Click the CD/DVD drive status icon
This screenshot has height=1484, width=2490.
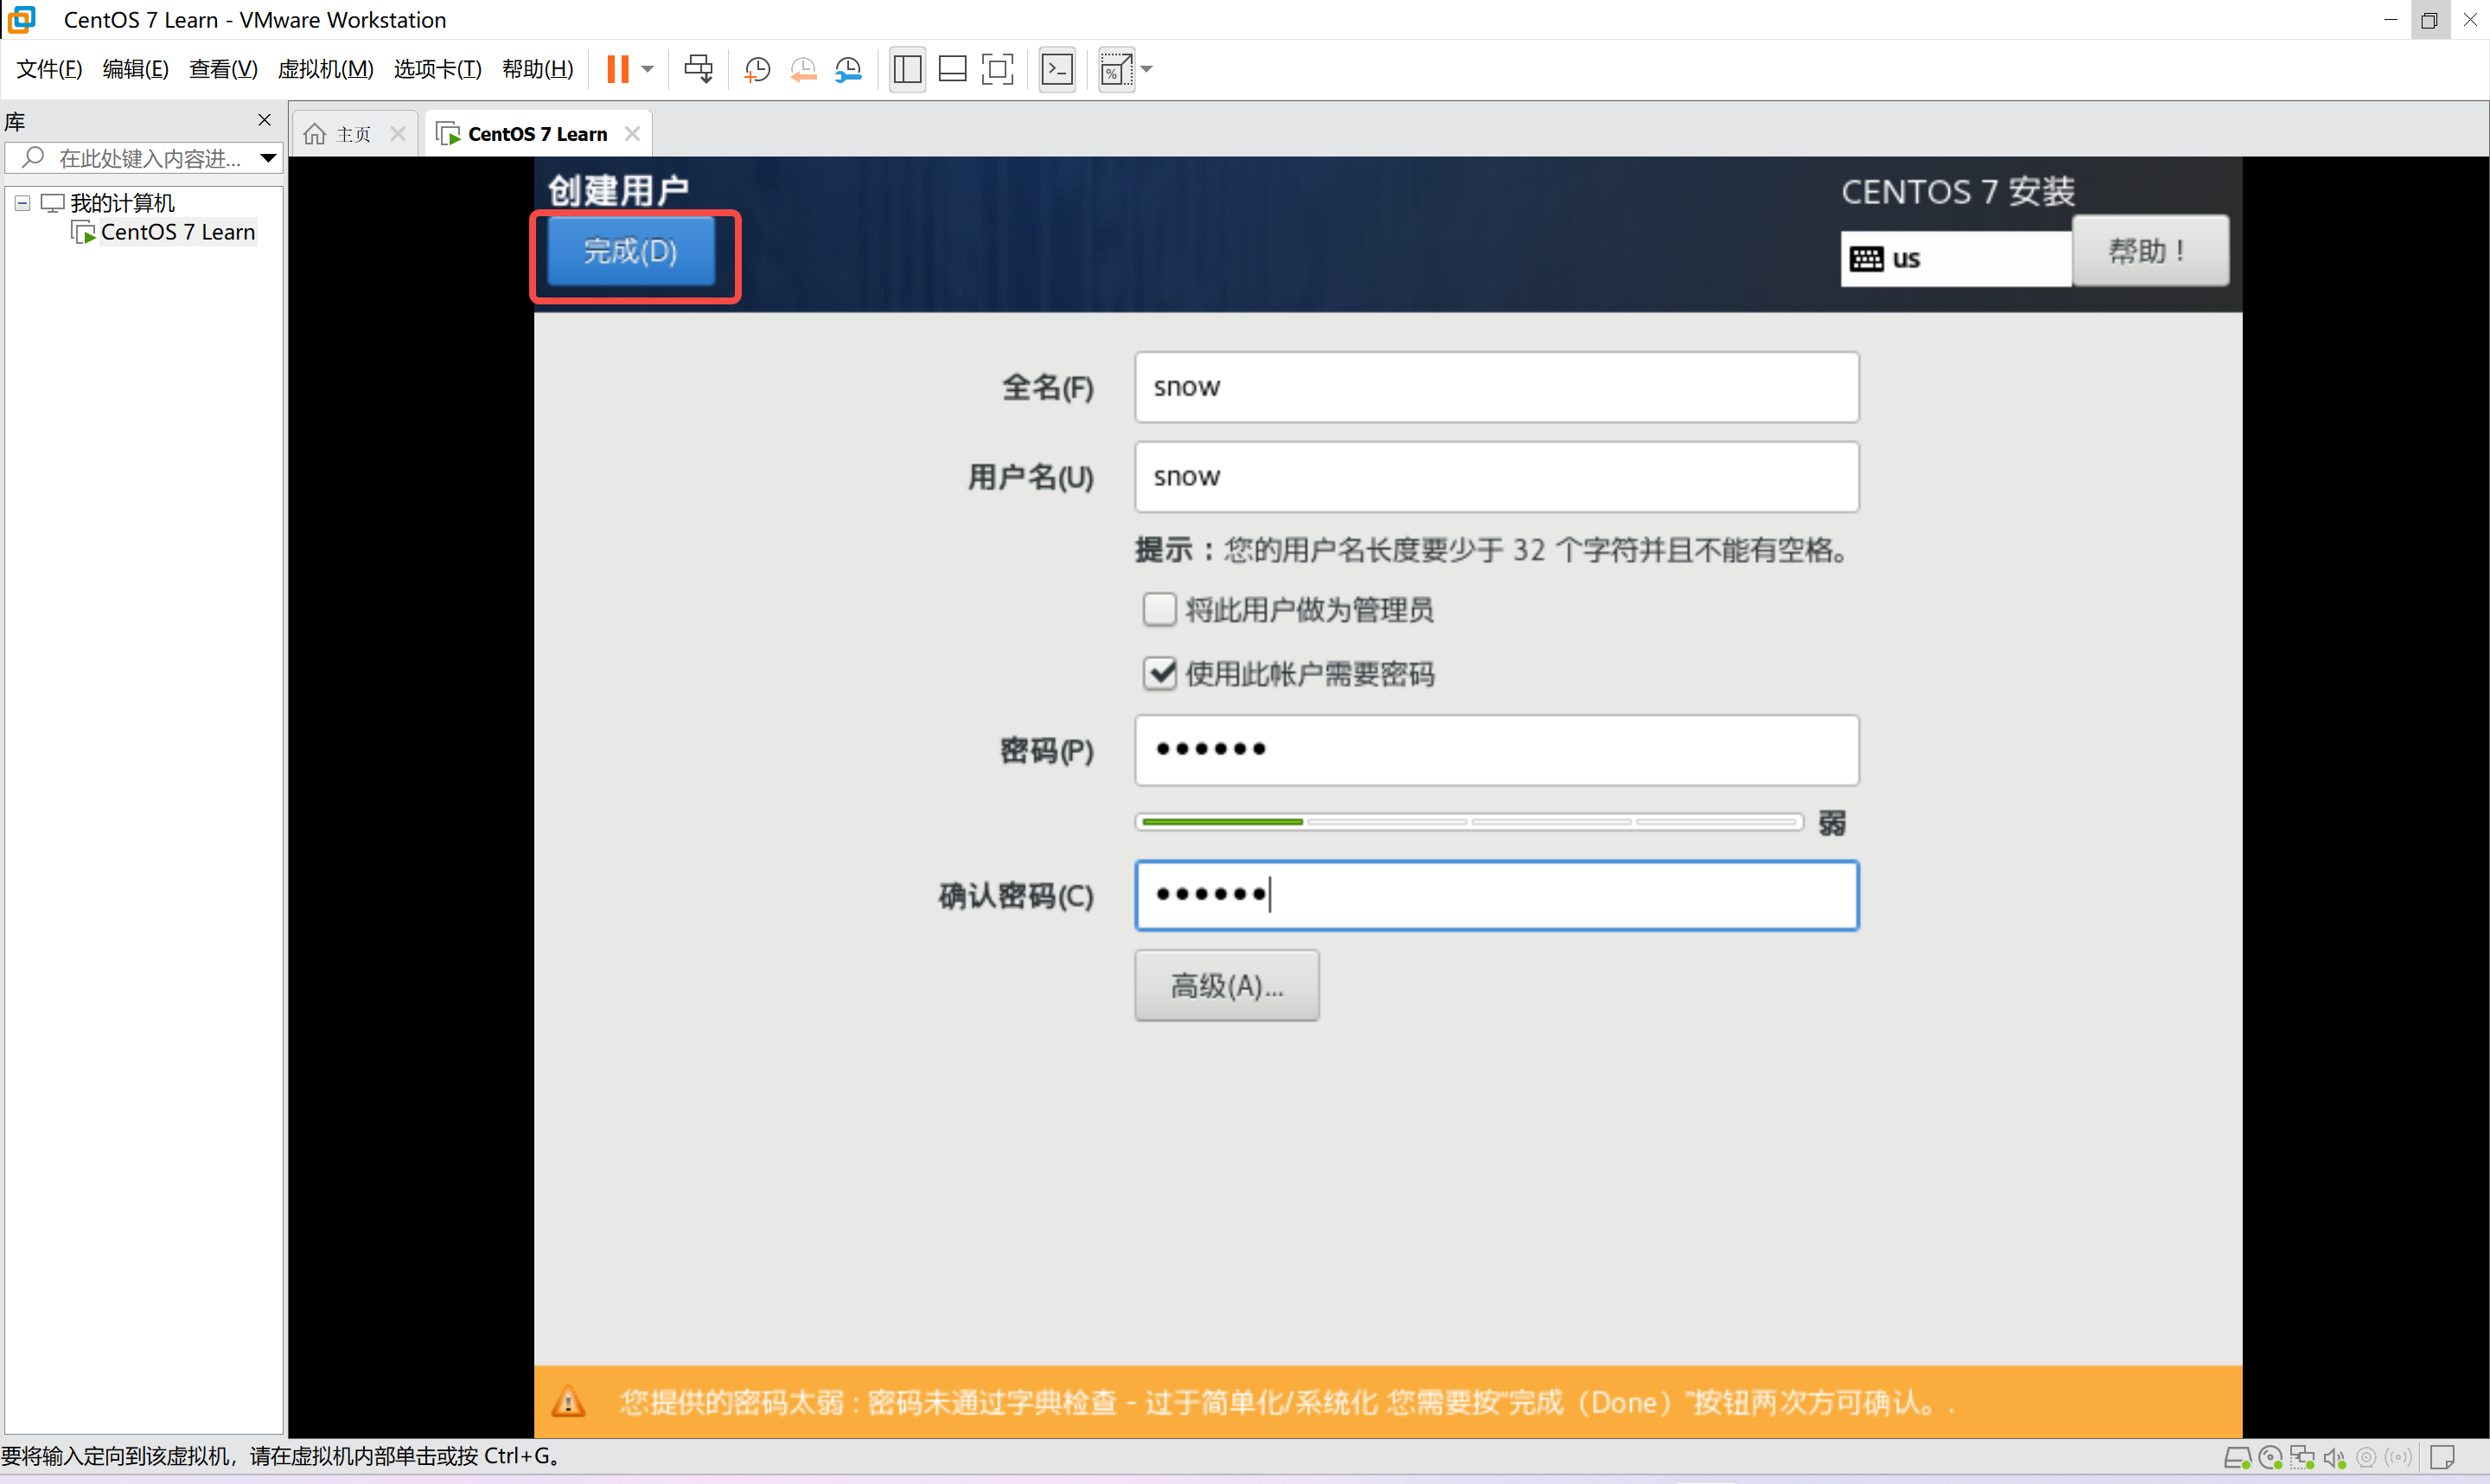2269,1458
